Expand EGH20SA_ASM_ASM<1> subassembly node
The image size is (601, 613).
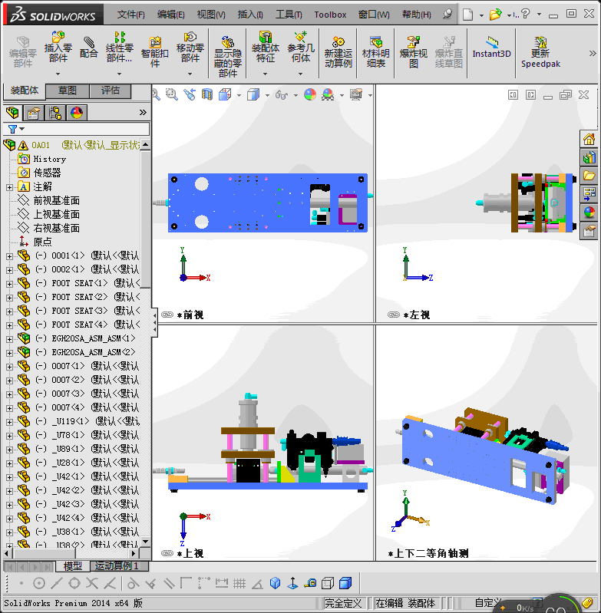9,339
